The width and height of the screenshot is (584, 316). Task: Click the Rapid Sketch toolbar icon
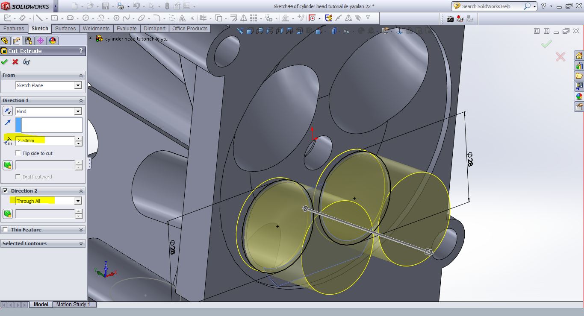[329, 18]
